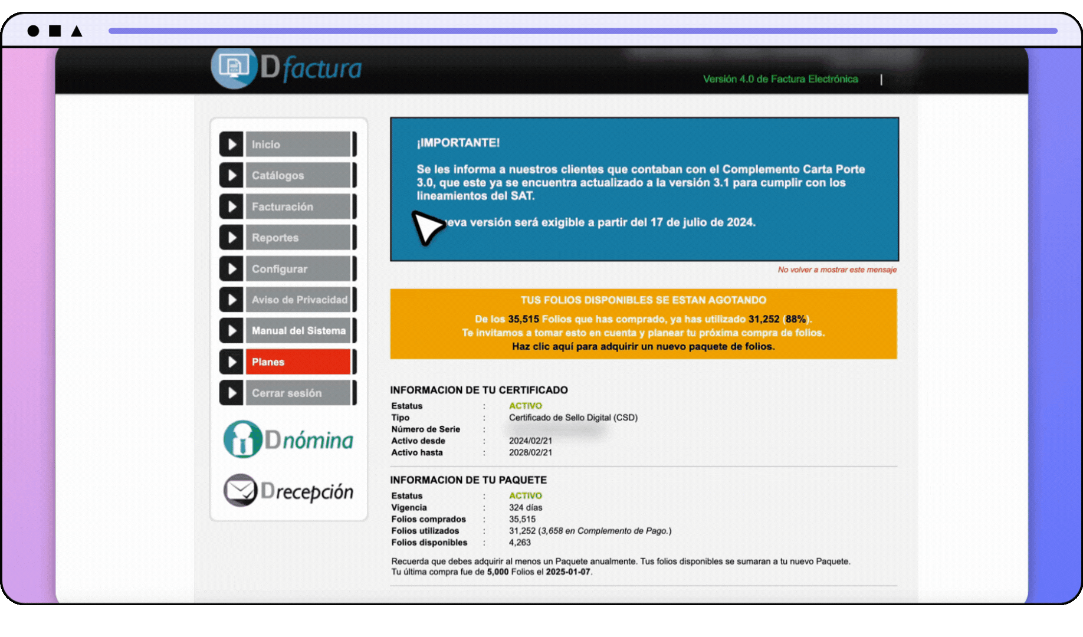
Task: Click the Folios disponibles value 4,263
Action: pos(520,542)
